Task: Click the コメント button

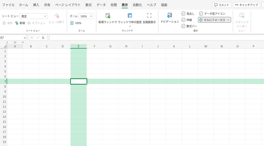Action: pos(222,5)
